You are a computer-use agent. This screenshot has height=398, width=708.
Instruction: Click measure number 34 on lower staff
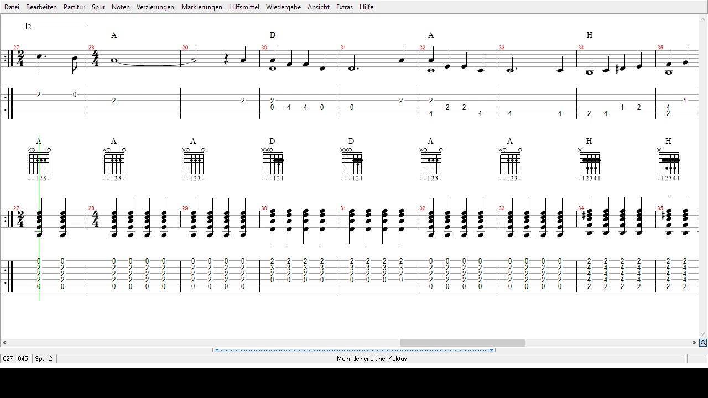click(x=581, y=208)
